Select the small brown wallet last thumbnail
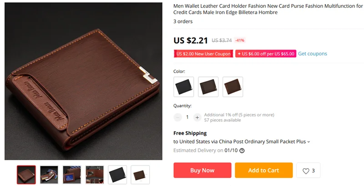364x186 pixels. click(140, 175)
